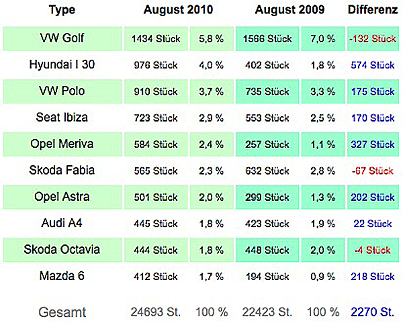The width and height of the screenshot is (403, 323).
Task: Click the Opel Meriva type cell
Action: (62, 144)
